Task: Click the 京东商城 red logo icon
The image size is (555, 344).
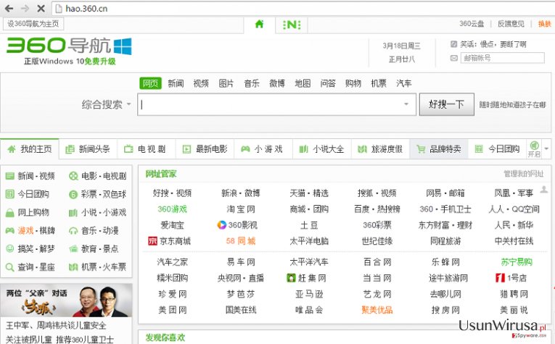Action: coord(152,241)
